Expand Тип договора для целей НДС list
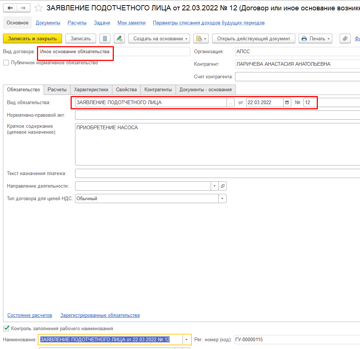The image size is (360, 349). coord(222,199)
